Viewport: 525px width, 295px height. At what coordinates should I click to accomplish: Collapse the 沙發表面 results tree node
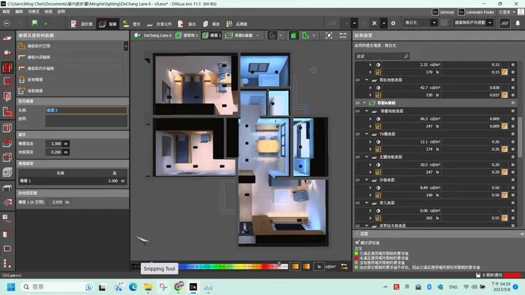tap(367, 180)
